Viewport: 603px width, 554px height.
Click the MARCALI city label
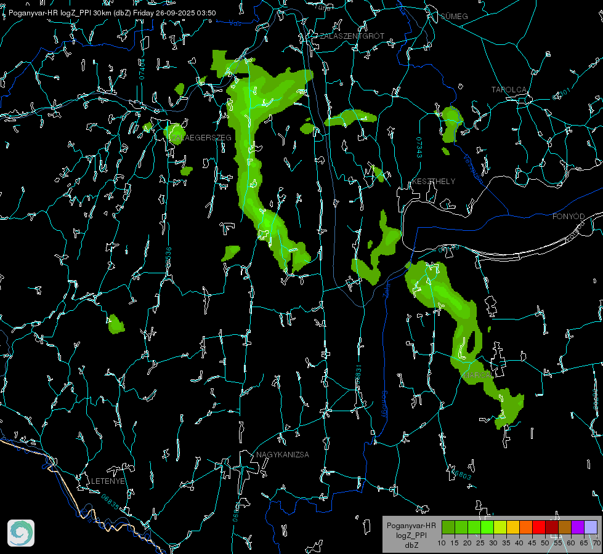click(479, 375)
